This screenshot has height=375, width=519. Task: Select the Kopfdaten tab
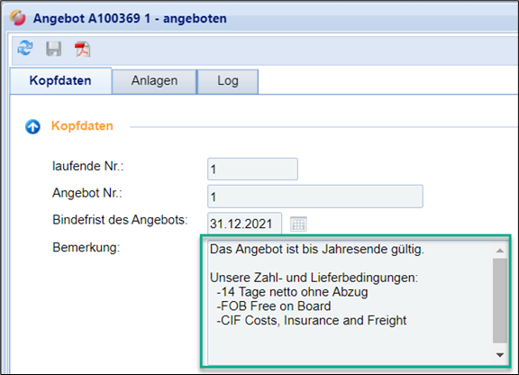point(60,81)
